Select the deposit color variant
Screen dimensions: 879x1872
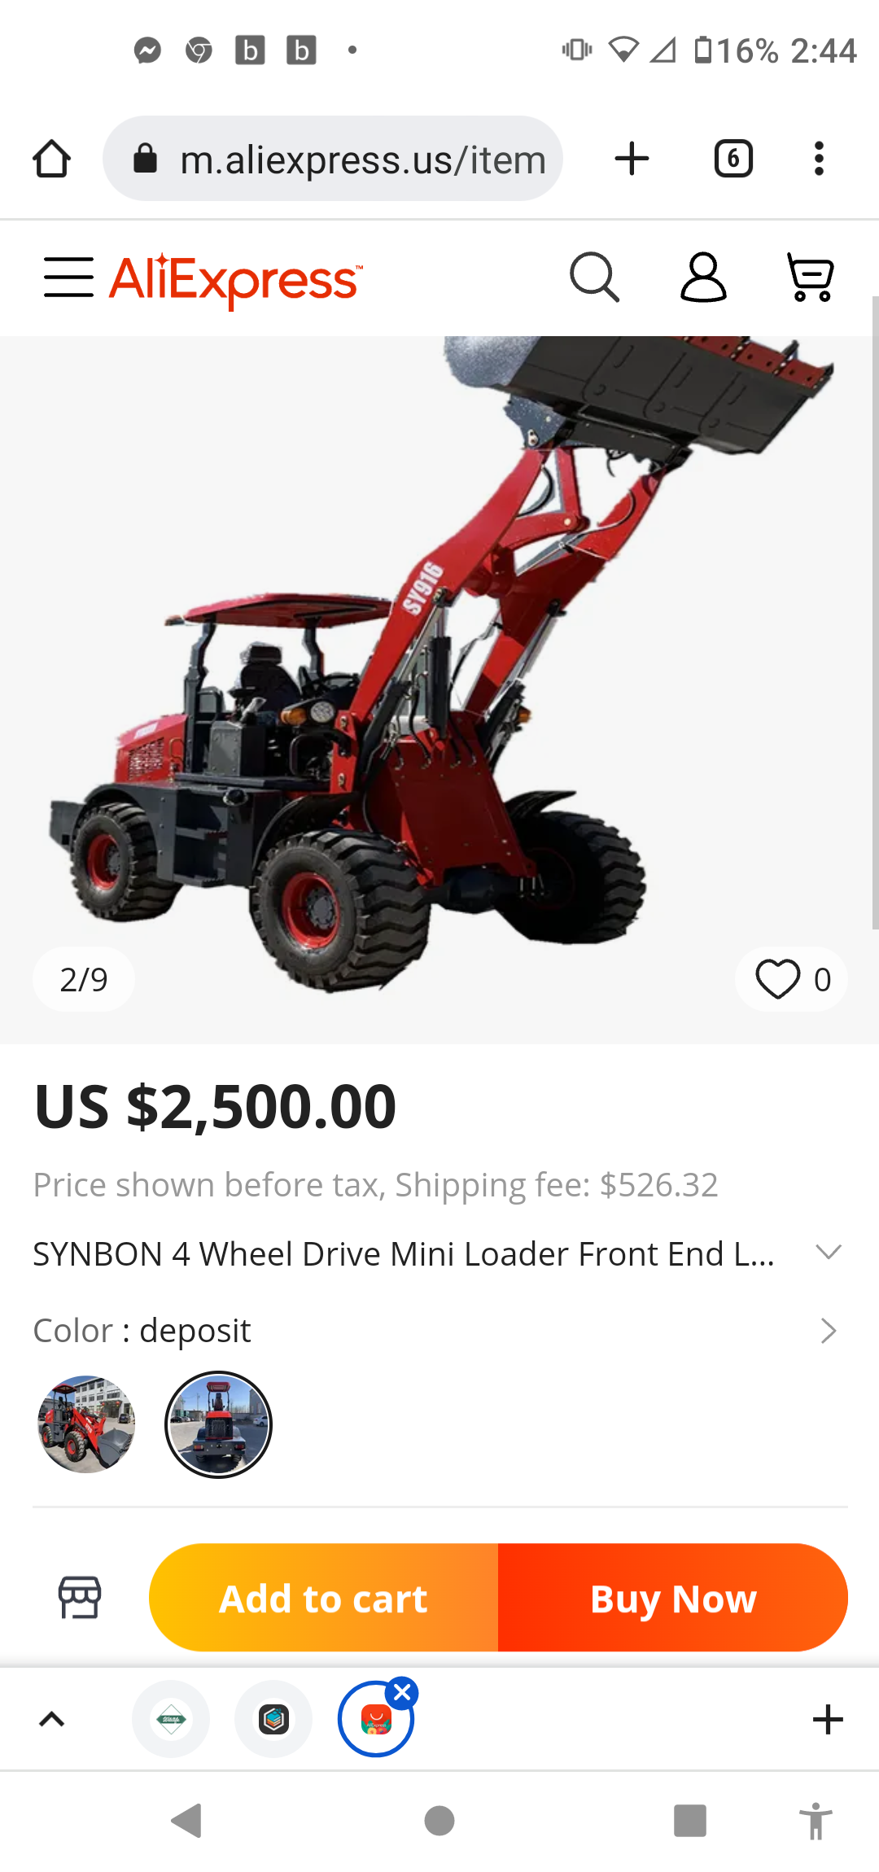(x=218, y=1424)
